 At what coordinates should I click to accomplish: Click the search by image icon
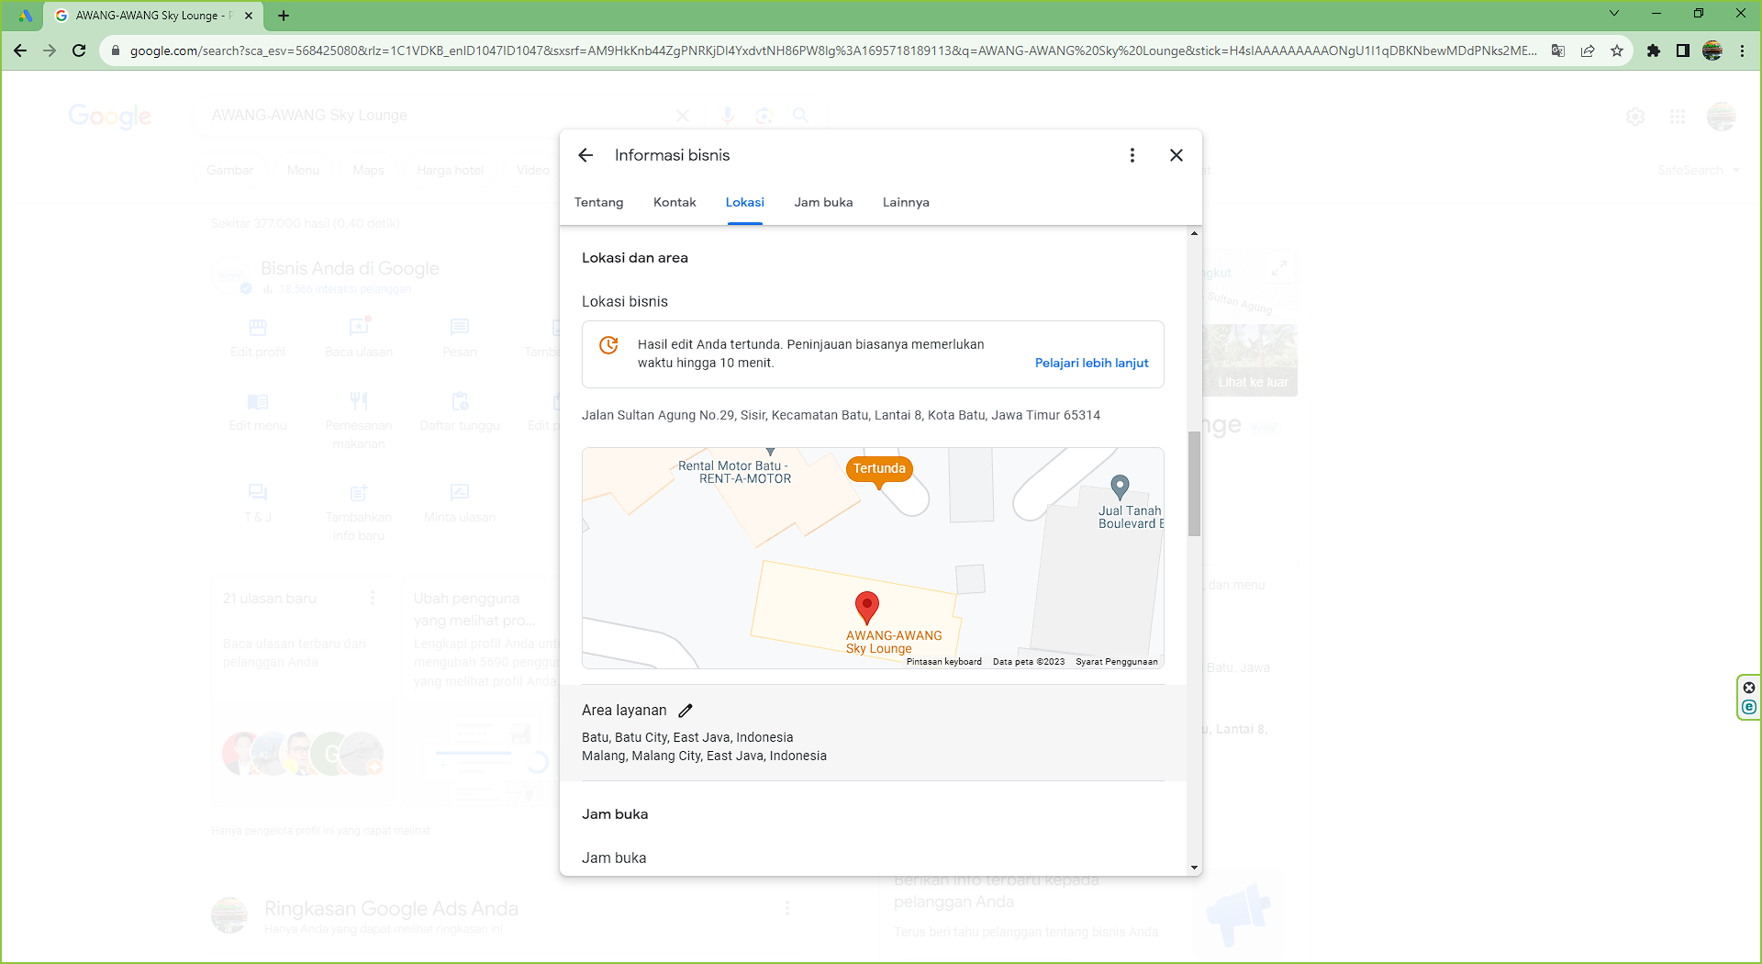(x=764, y=116)
